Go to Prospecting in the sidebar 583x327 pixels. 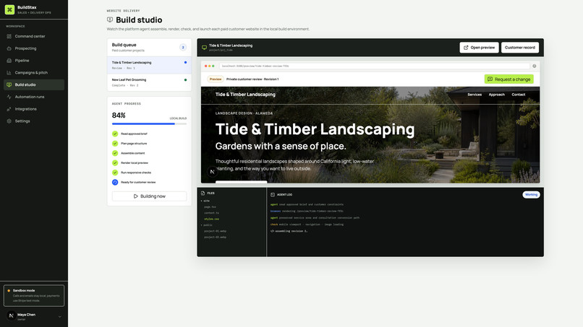coord(34,48)
